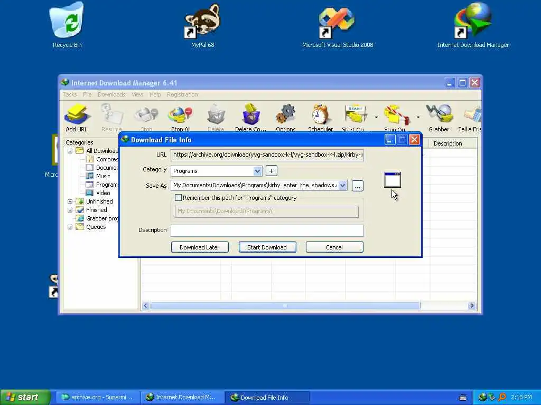
Task: Open the Tasks menu
Action: [x=70, y=94]
